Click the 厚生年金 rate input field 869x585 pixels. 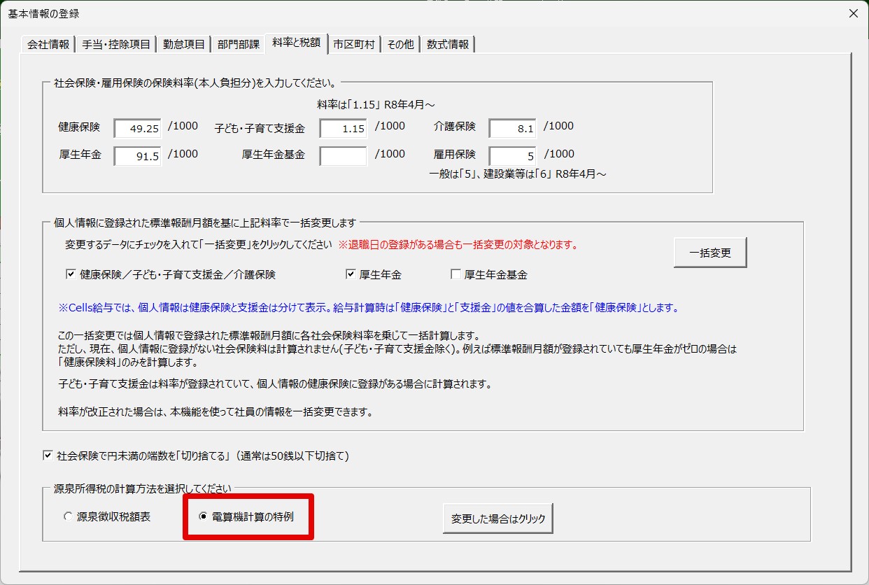point(138,156)
